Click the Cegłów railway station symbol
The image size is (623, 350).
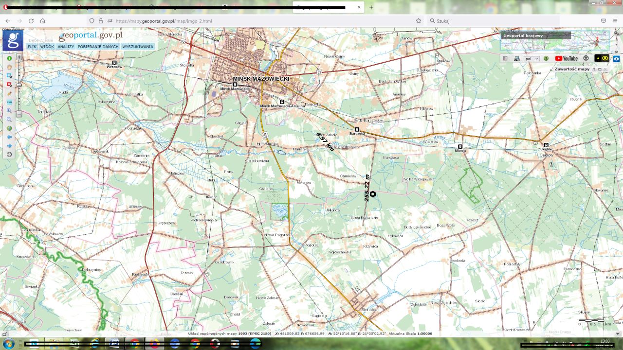coord(546,145)
